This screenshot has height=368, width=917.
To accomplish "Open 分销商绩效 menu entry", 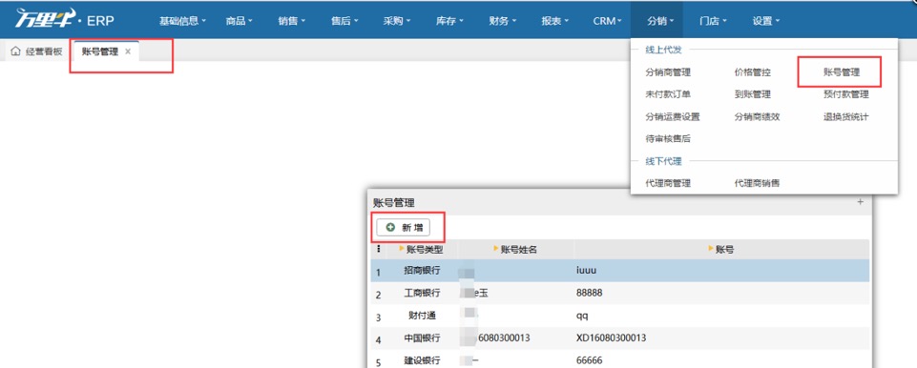I will point(758,116).
